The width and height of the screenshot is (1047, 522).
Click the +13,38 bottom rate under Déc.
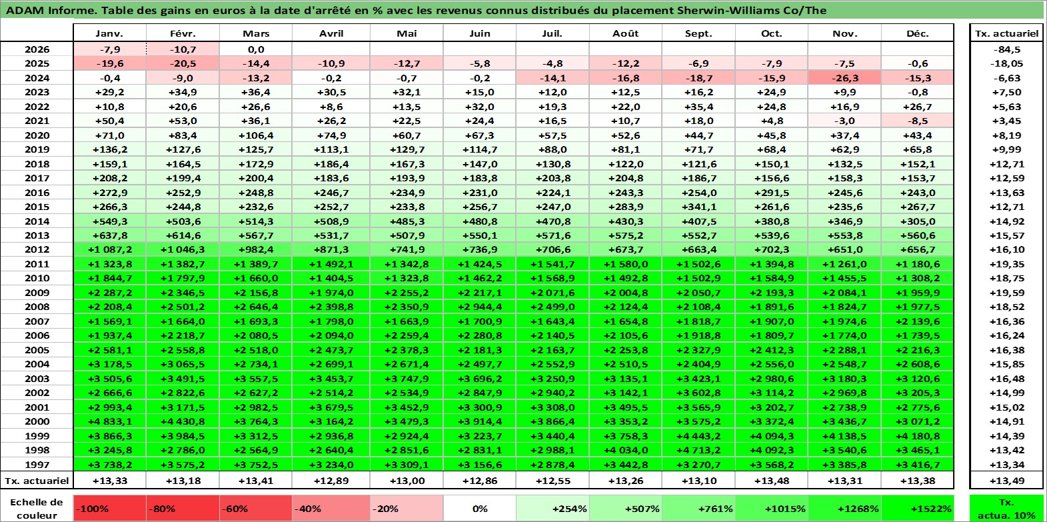917,481
